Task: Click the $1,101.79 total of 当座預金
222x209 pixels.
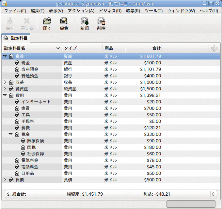Action: pos(151,69)
